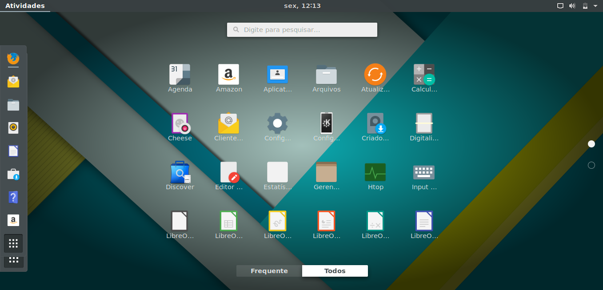
Task: Open the Arquivos file manager
Action: (326, 74)
